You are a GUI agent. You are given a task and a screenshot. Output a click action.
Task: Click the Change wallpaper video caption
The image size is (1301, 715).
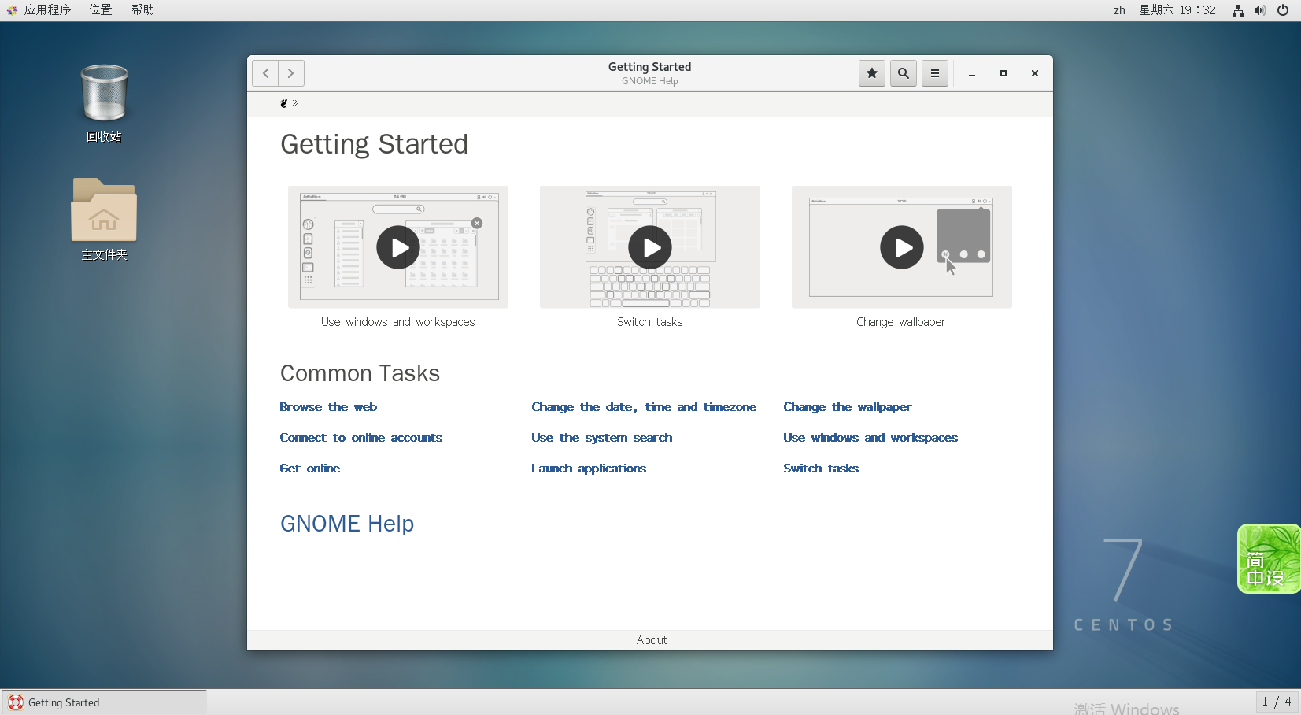pyautogui.click(x=901, y=322)
